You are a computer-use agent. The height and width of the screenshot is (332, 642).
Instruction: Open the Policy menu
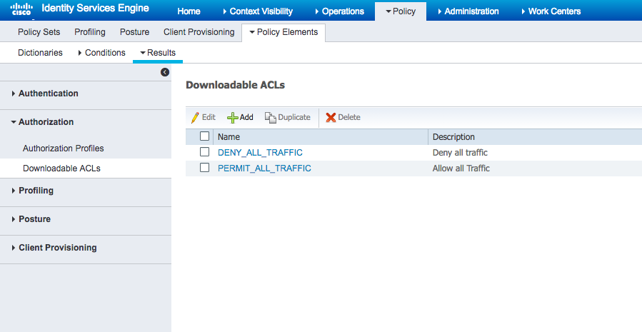tap(401, 11)
